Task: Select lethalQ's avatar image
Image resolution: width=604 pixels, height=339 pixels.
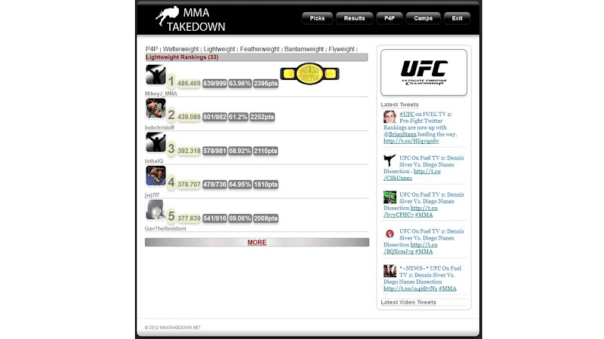Action: click(x=156, y=142)
